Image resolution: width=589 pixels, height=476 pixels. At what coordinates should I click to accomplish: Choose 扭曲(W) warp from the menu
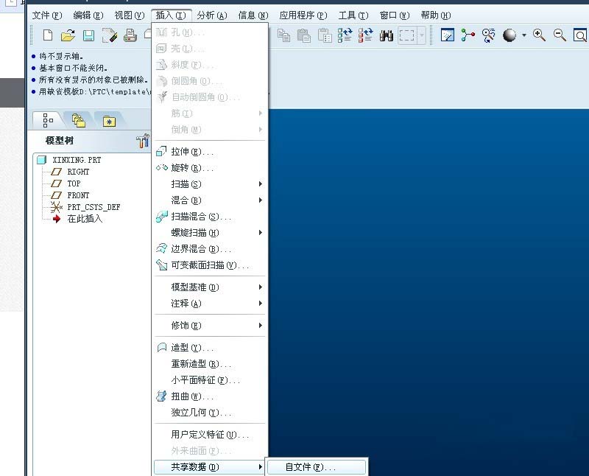(x=210, y=396)
